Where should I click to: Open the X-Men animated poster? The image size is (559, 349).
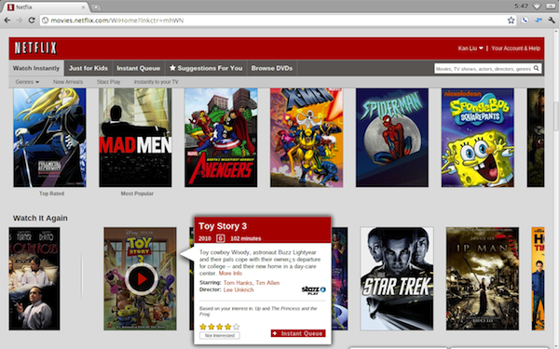(x=307, y=138)
